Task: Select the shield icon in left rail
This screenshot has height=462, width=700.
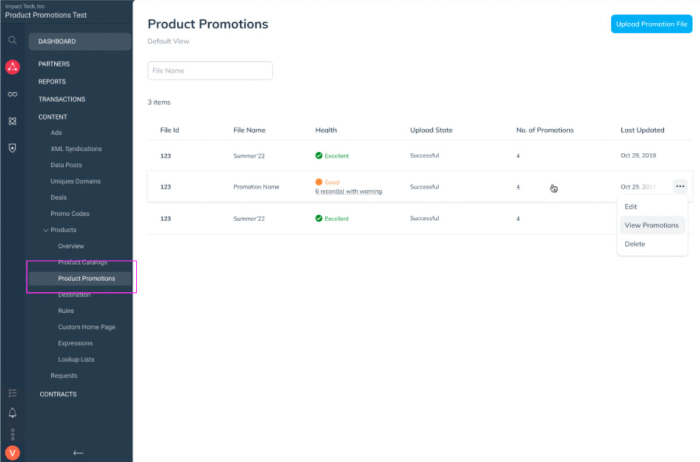Action: [x=12, y=148]
